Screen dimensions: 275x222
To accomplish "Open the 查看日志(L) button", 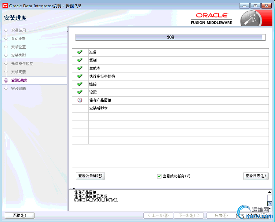I will pyautogui.click(x=256, y=176).
